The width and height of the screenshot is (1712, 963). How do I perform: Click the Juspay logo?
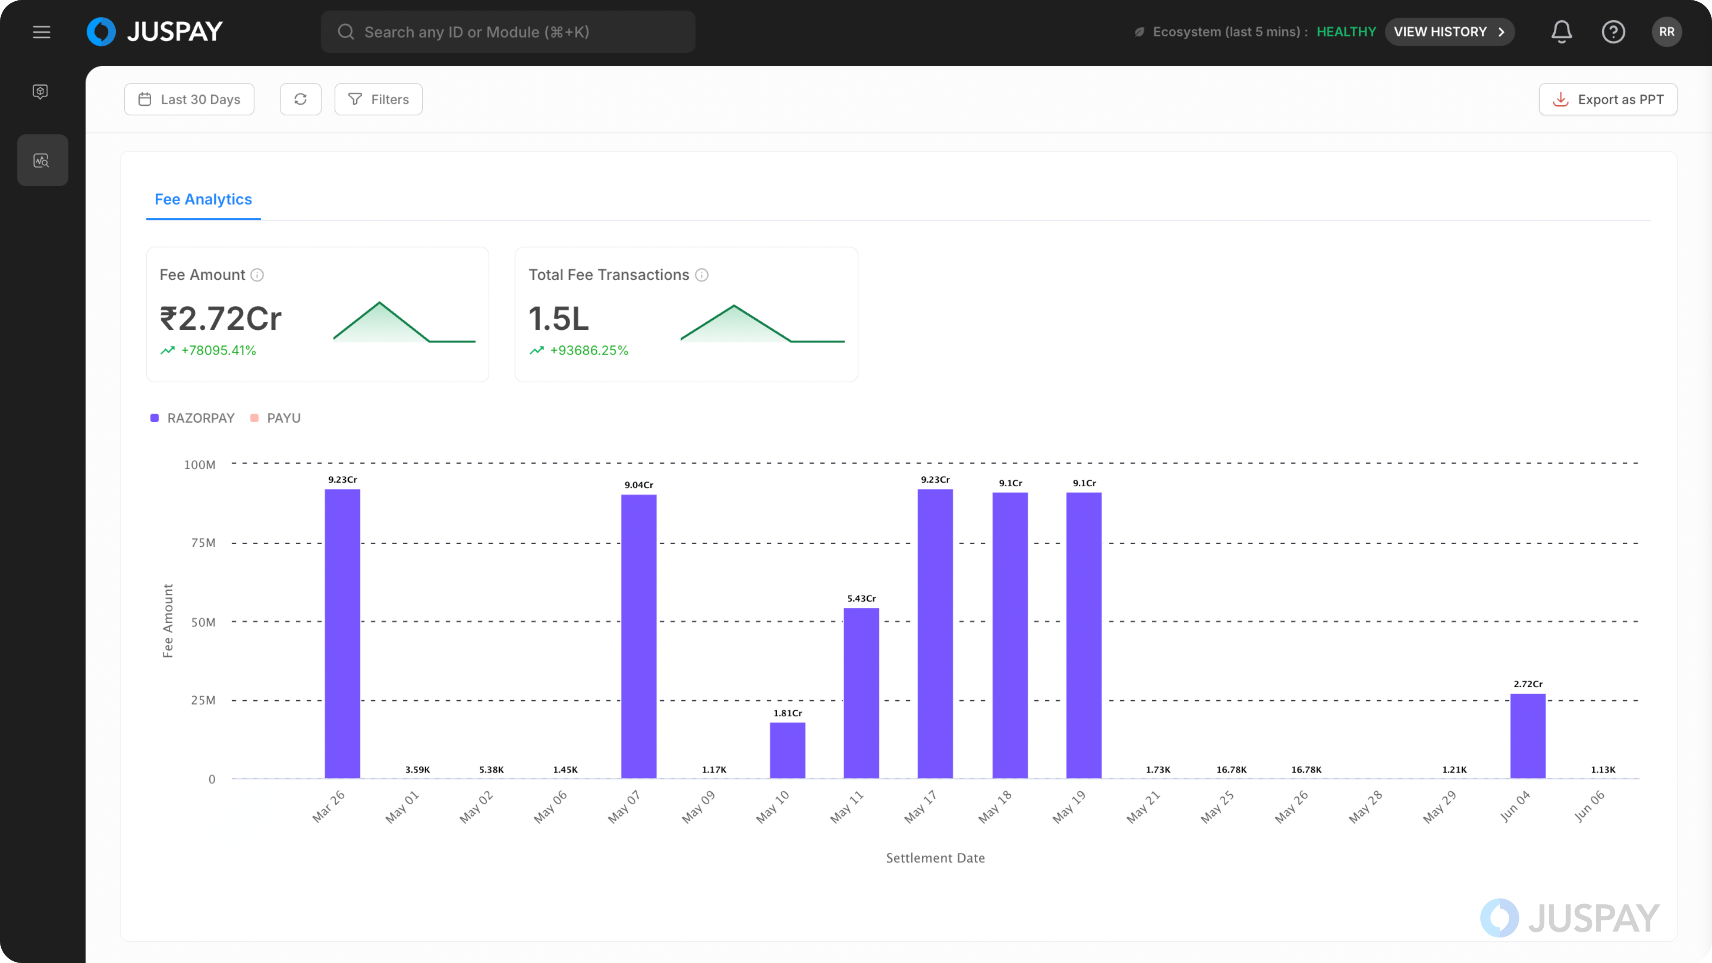pyautogui.click(x=154, y=32)
